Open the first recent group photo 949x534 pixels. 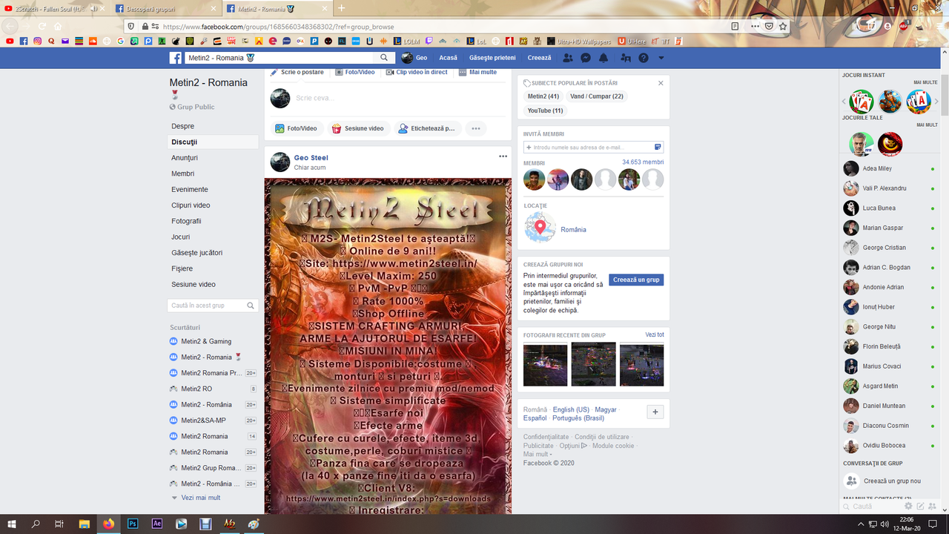[545, 364]
